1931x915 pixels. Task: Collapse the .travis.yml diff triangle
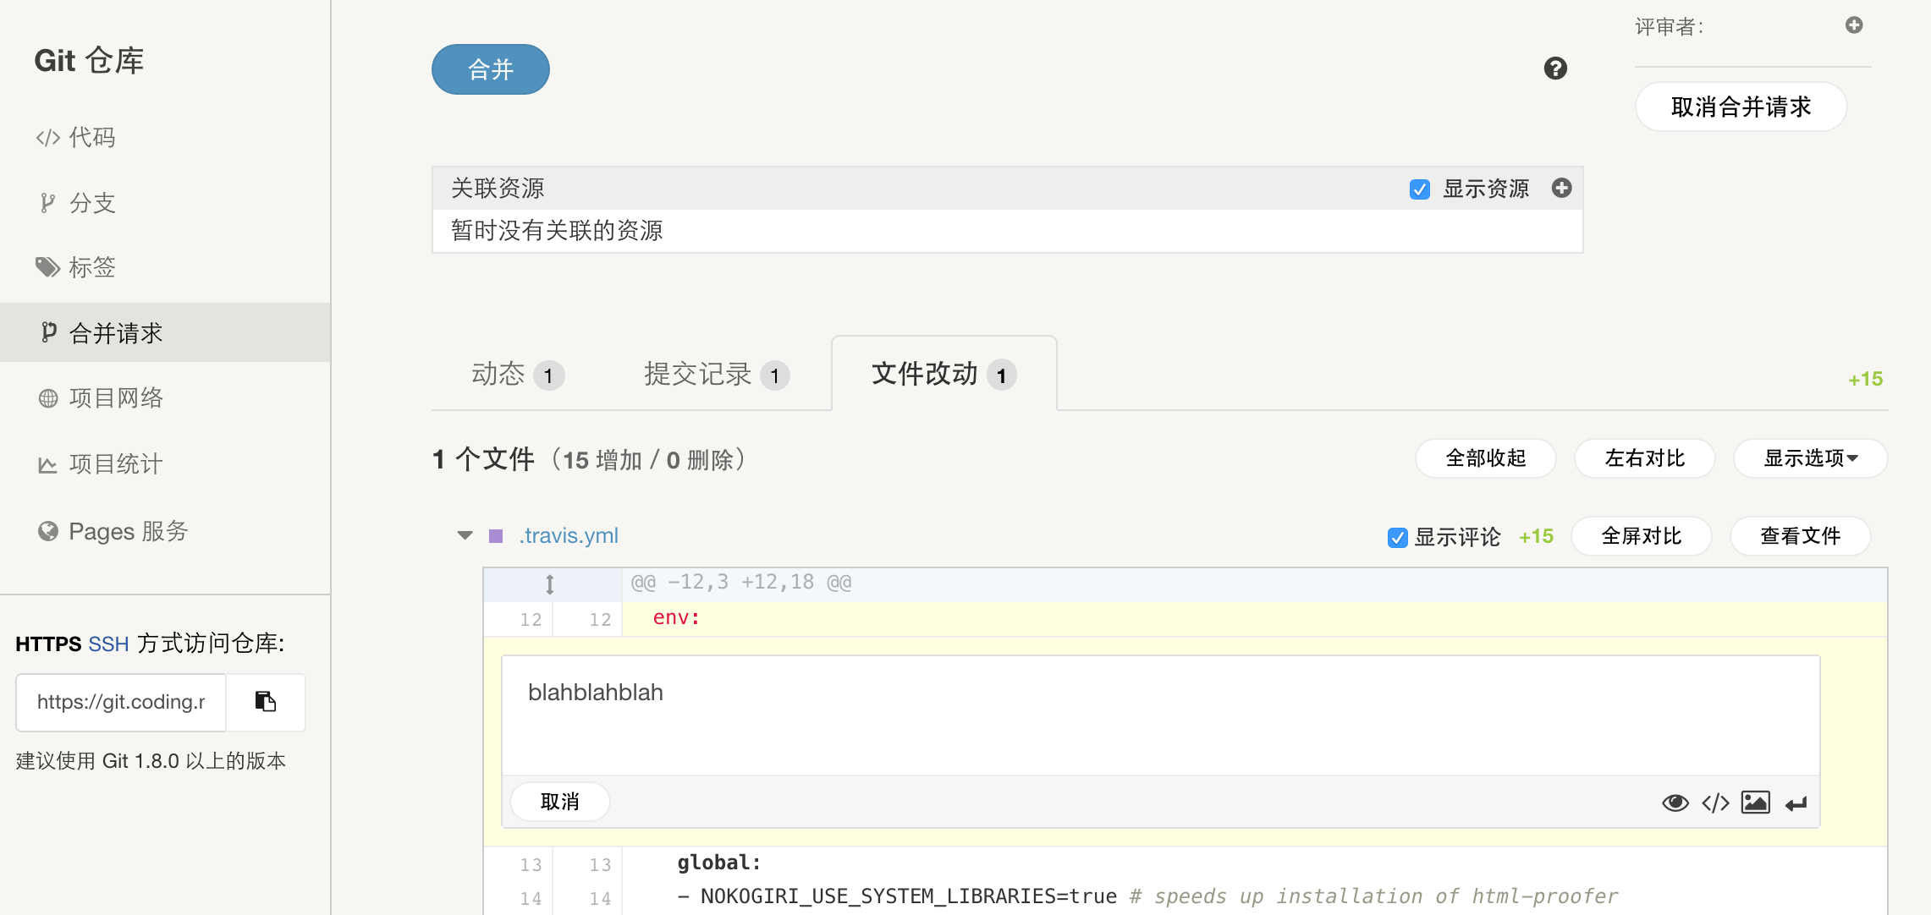coord(464,534)
